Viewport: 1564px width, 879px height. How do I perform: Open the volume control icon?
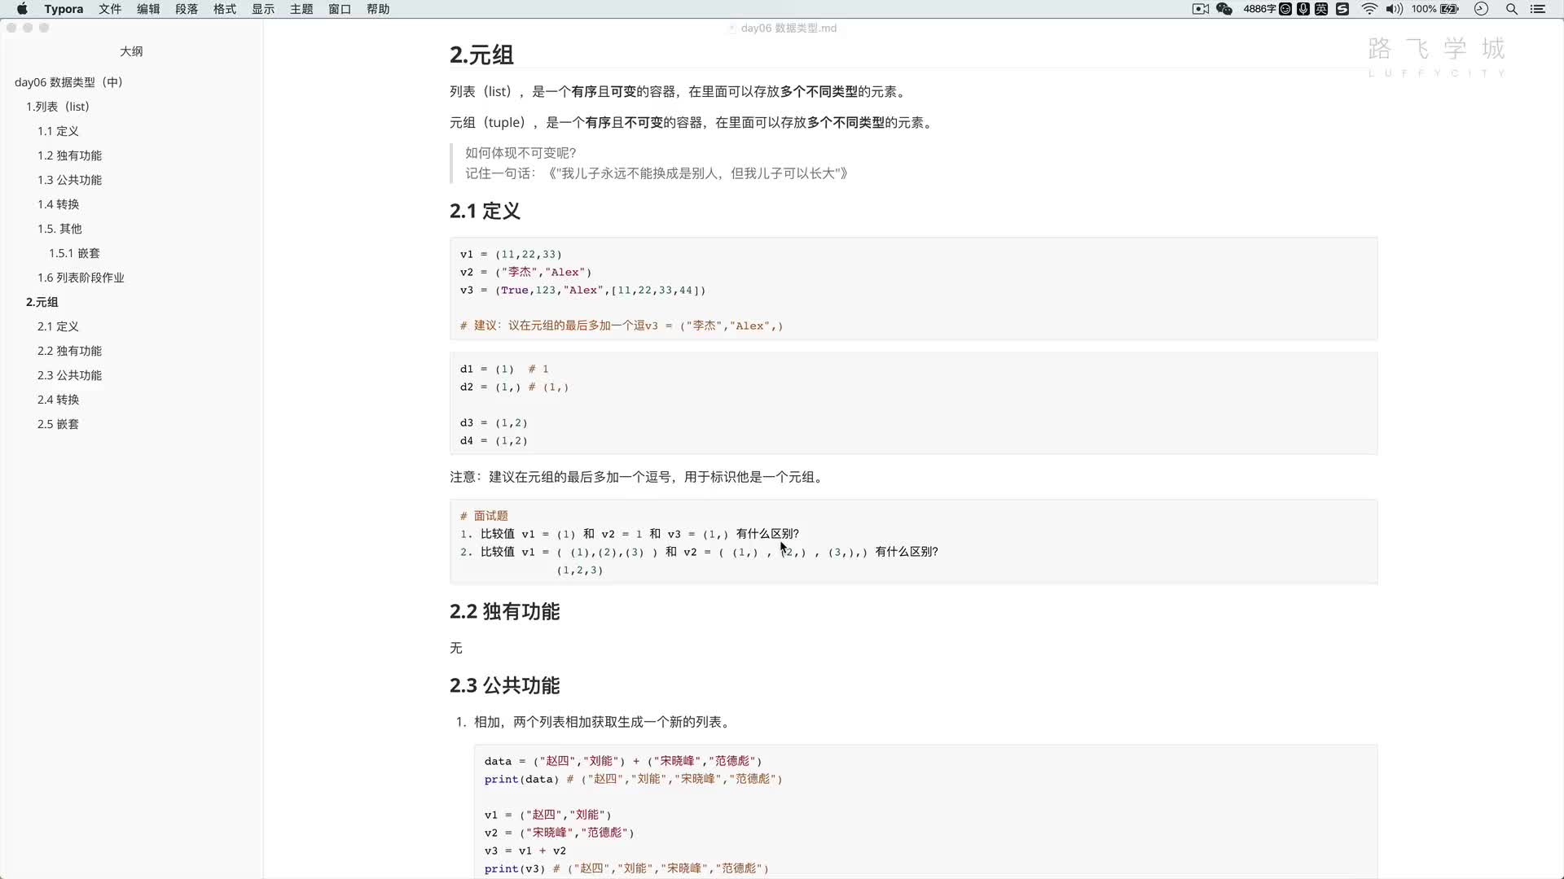tap(1395, 9)
